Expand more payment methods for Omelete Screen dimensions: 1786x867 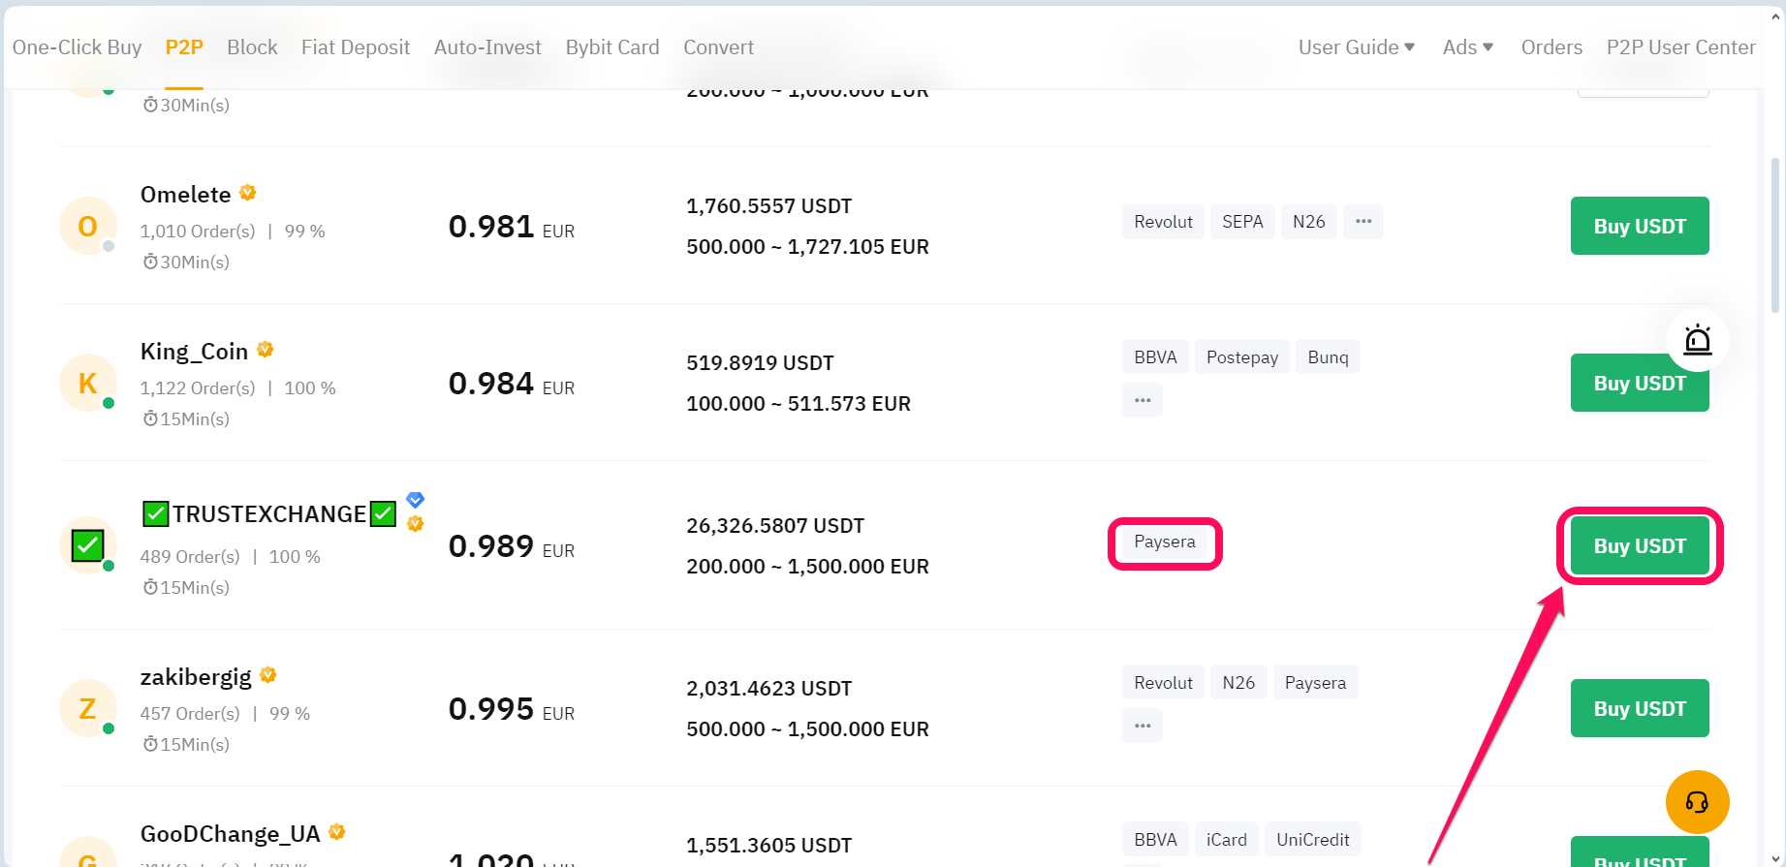point(1363,221)
